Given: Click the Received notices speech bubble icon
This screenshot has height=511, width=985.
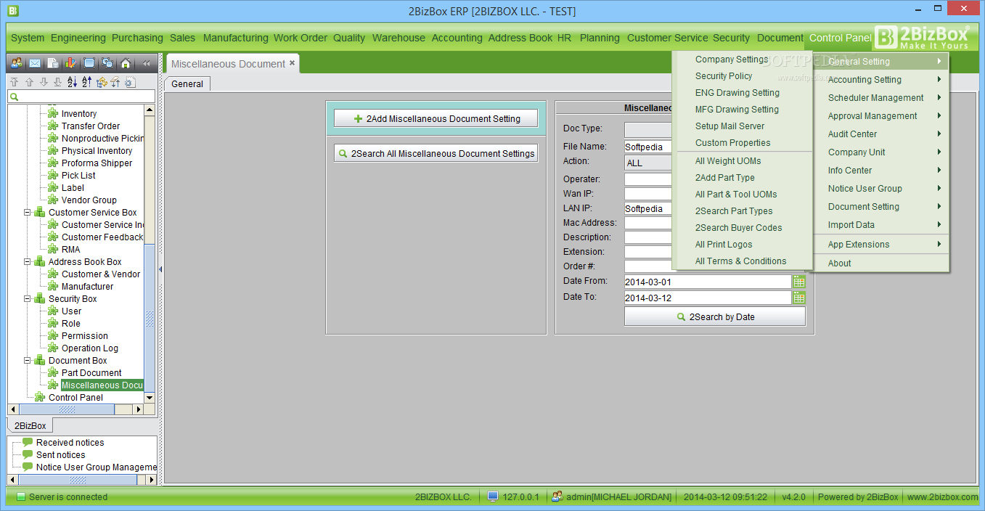Looking at the screenshot, I should [x=28, y=442].
